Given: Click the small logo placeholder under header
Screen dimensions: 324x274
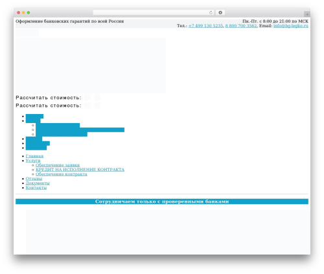Looking at the screenshot, I should click(27, 32).
